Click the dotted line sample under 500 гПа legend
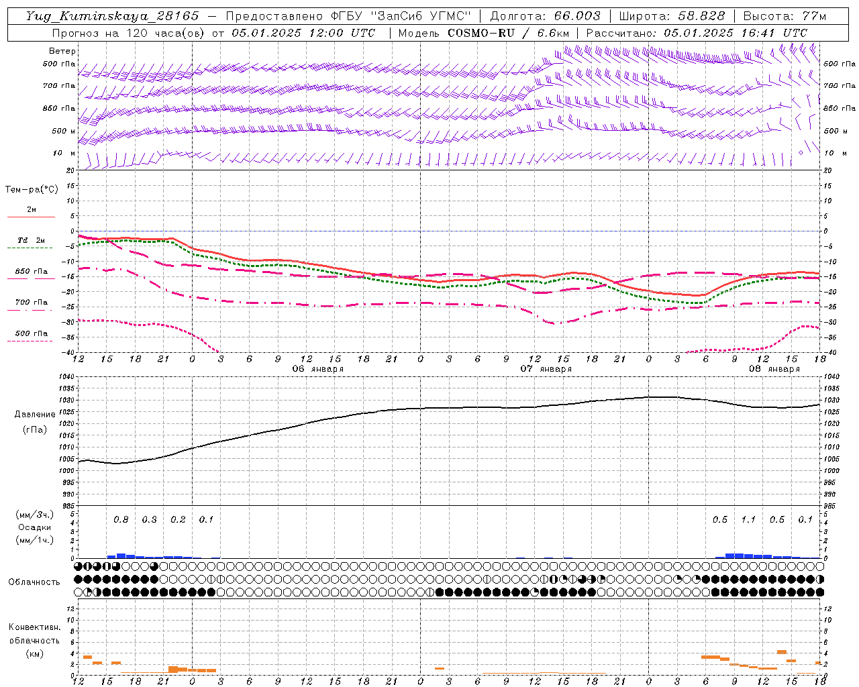This screenshot has width=859, height=687. [30, 341]
